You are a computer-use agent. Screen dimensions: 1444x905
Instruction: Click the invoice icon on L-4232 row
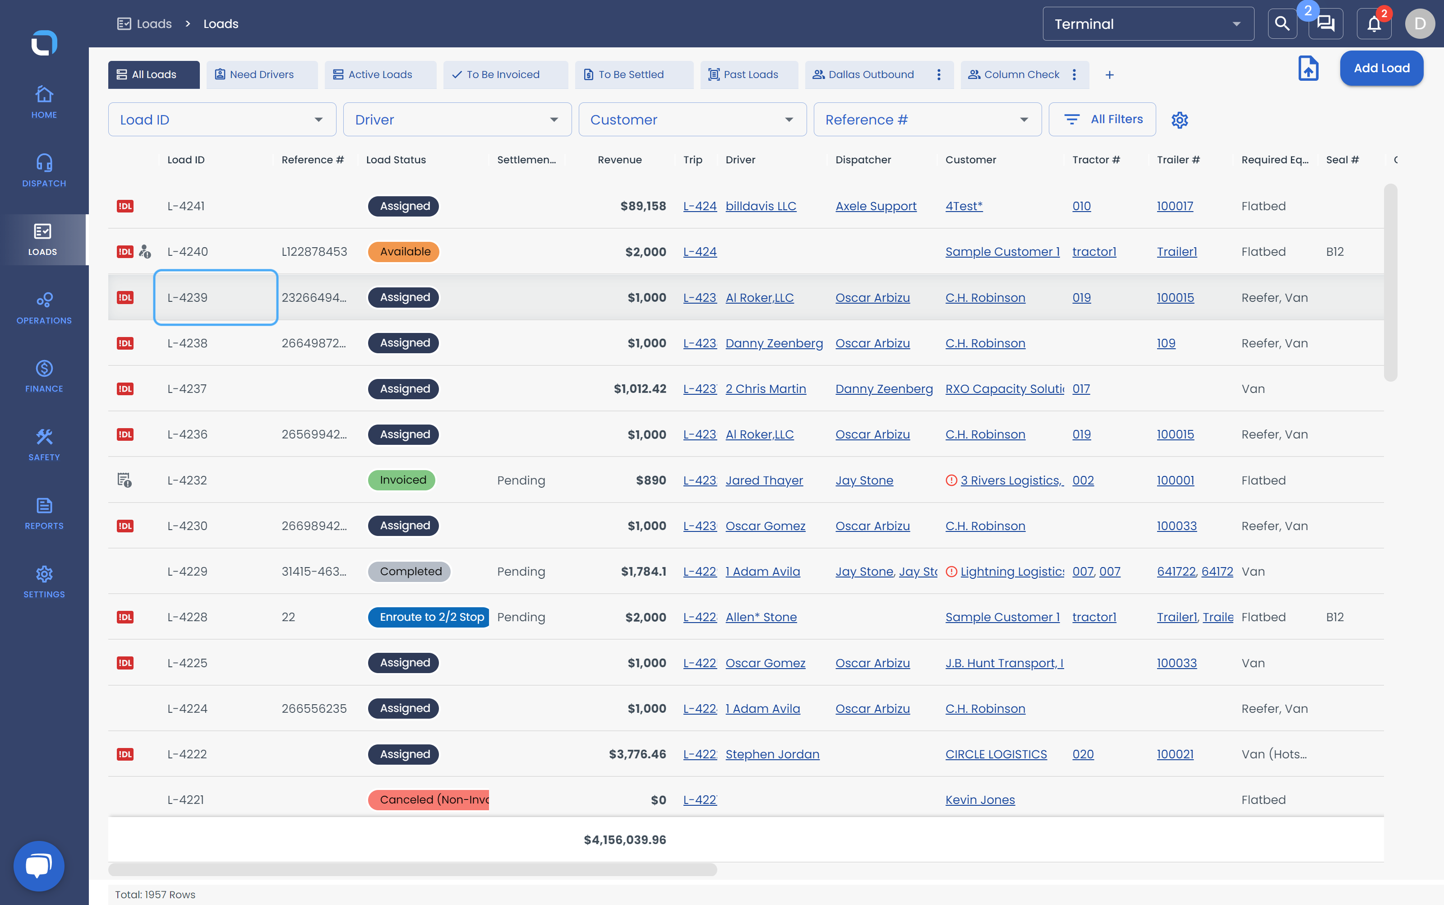click(x=125, y=480)
